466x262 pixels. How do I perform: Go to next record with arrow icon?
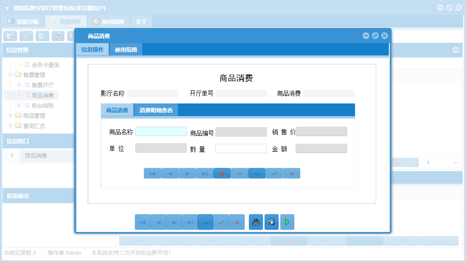[187, 173]
